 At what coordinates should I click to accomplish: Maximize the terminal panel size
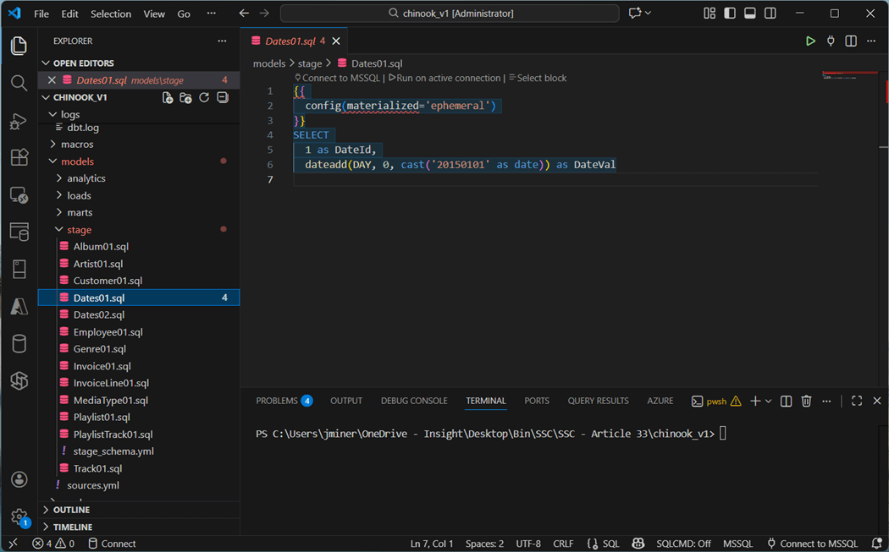[857, 402]
